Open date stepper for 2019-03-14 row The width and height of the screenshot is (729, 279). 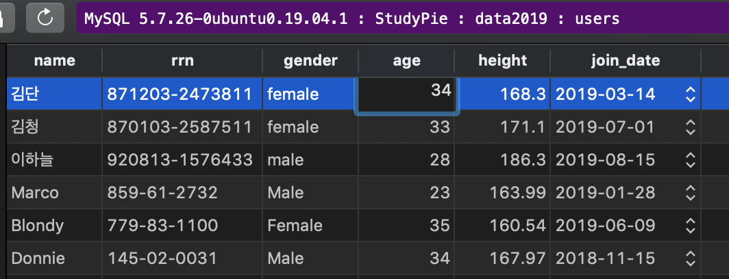tap(690, 94)
